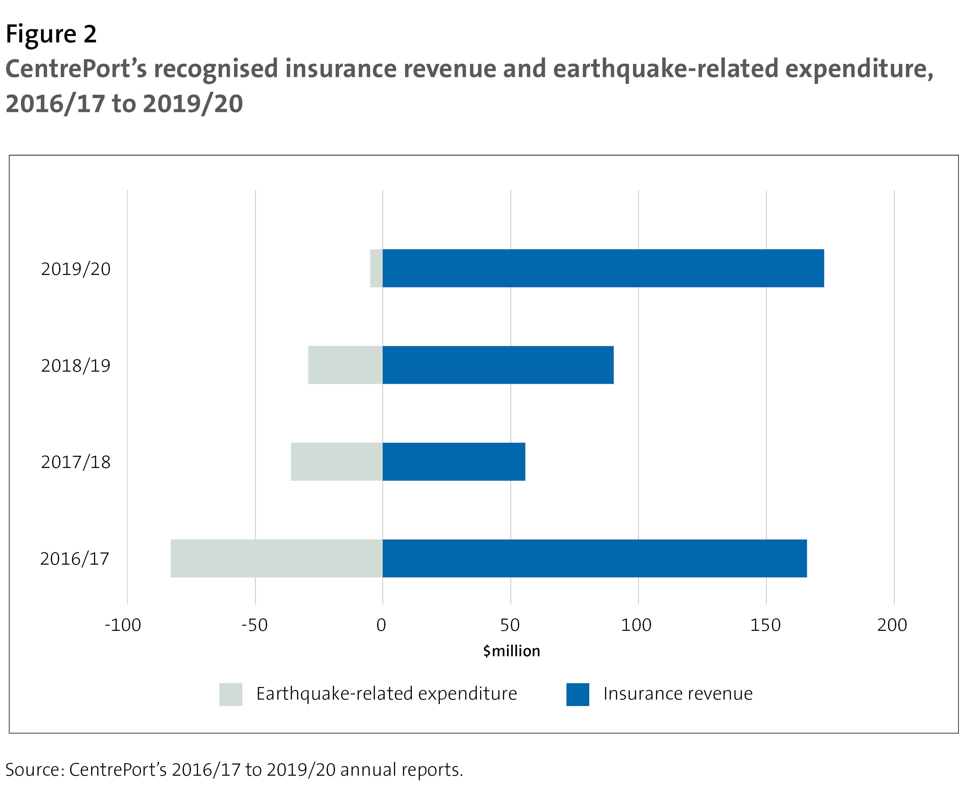Select the 2016/17 grey expenditure bar

[x=277, y=558]
